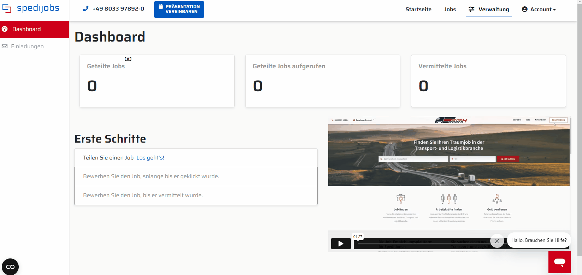
Task: Click the 'Geteilte Jobs aufgerufen' card title
Action: 289,66
